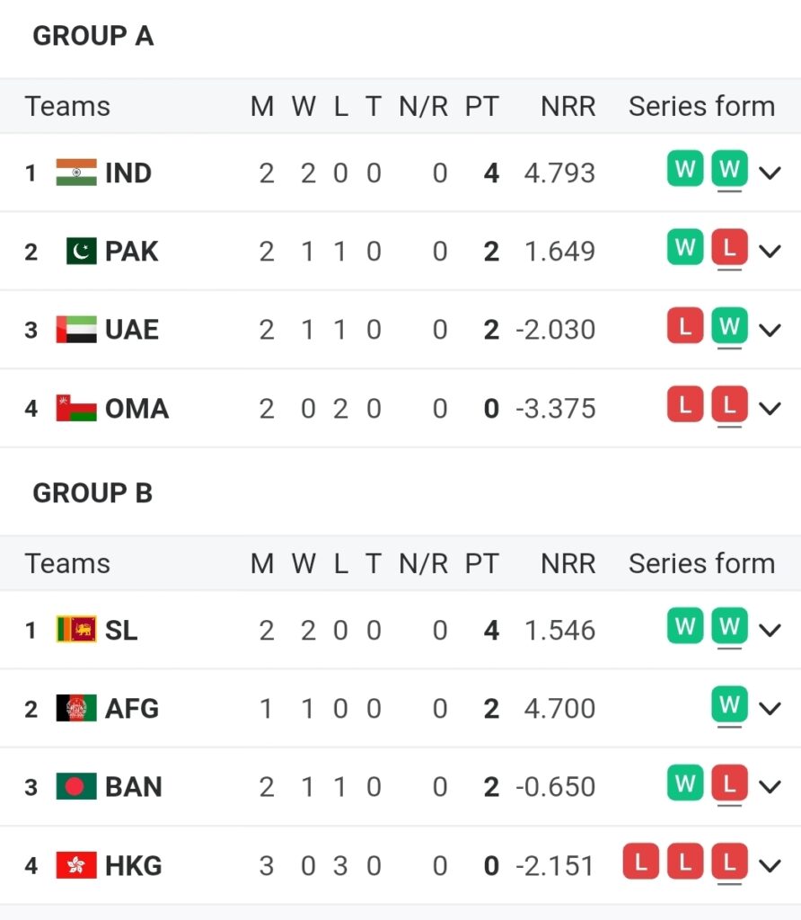Click the OMA team name
This screenshot has height=920, width=801.
click(x=136, y=409)
